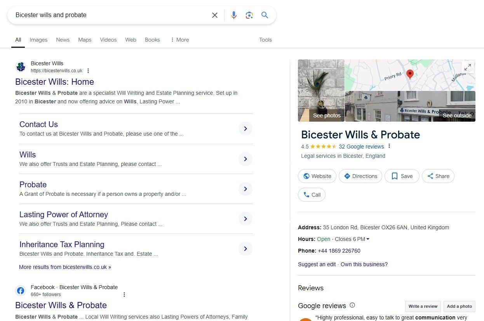Expand opening hours dropdown arrow

tap(368, 239)
